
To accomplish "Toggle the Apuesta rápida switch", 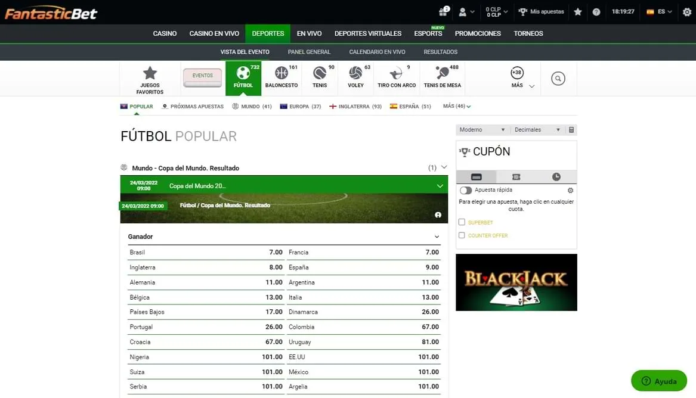I will click(x=466, y=190).
